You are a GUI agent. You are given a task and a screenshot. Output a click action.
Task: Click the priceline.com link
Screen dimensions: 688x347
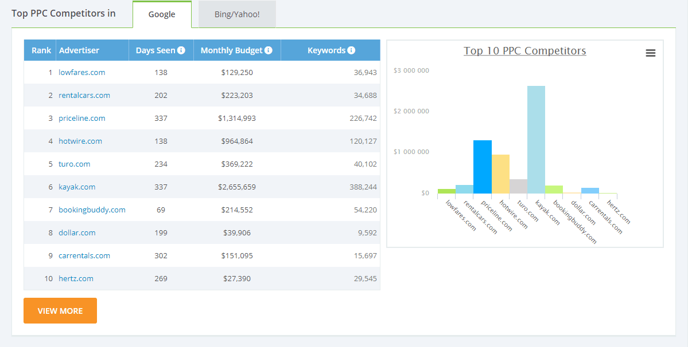pyautogui.click(x=81, y=118)
